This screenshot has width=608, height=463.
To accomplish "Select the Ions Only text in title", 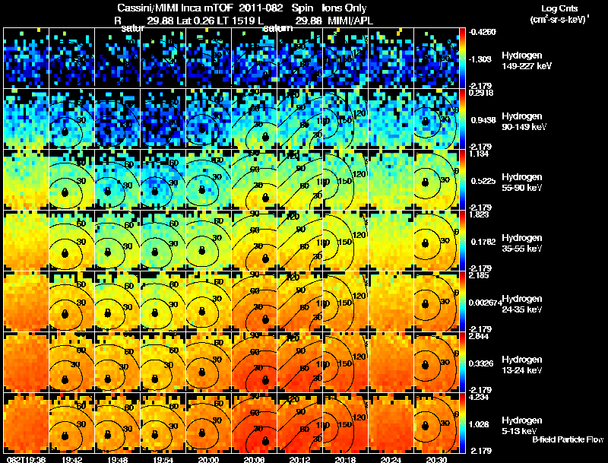I will click(x=344, y=8).
